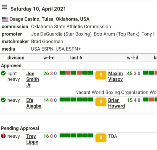The height and width of the screenshot is (150, 157).
Task: Click the red question mark pending icon
Action: coord(3,136)
